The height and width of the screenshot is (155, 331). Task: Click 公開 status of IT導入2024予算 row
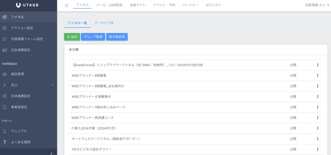pyautogui.click(x=293, y=128)
